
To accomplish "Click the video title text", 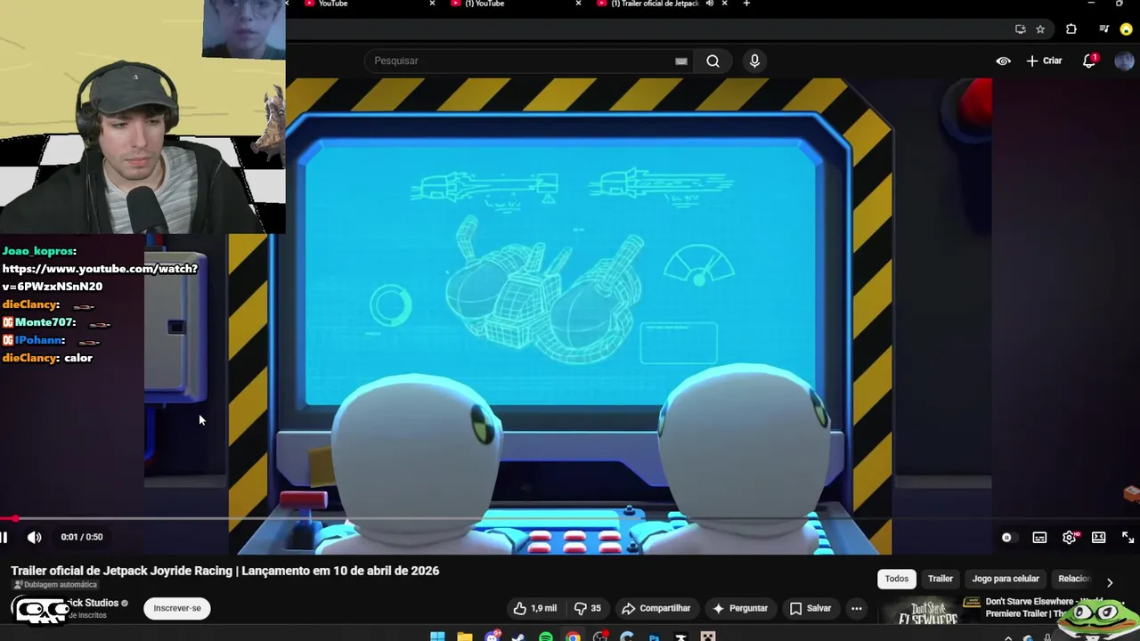I will click(x=224, y=571).
